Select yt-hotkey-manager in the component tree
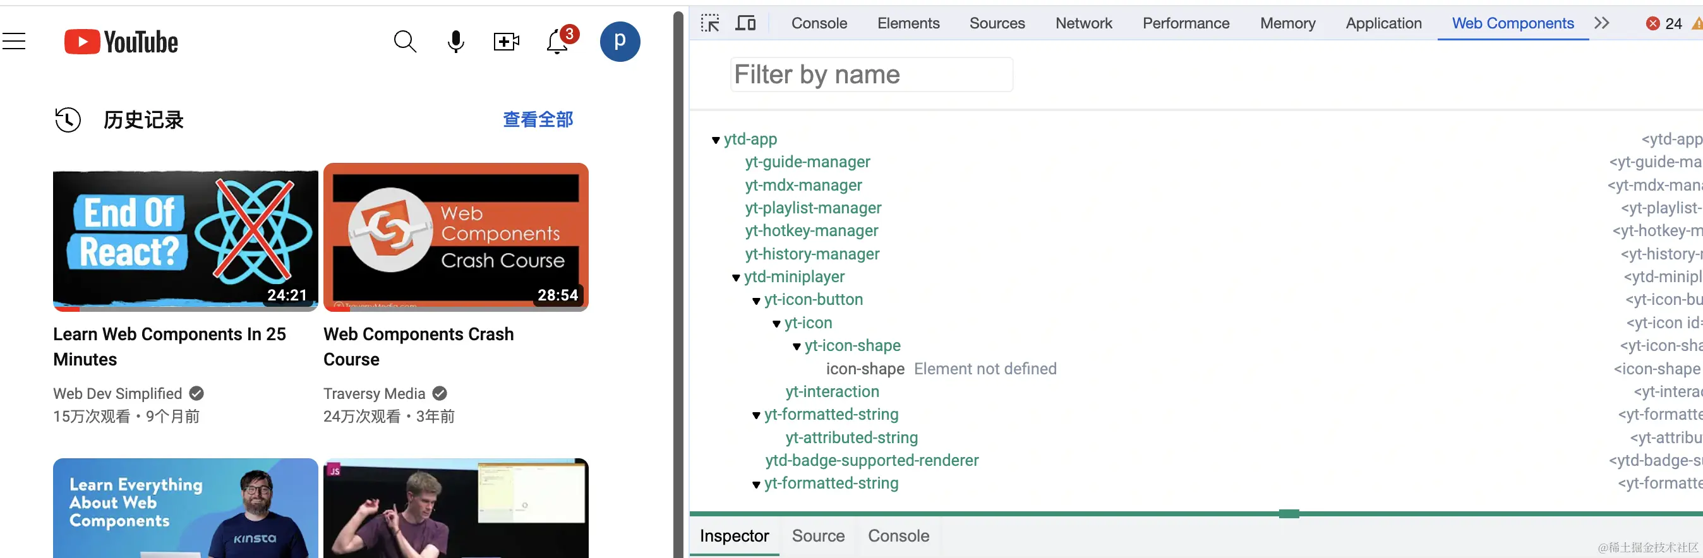 (x=811, y=230)
